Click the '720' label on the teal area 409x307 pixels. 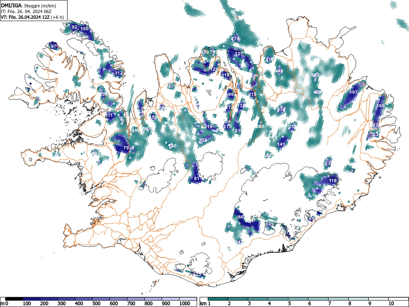point(172,146)
